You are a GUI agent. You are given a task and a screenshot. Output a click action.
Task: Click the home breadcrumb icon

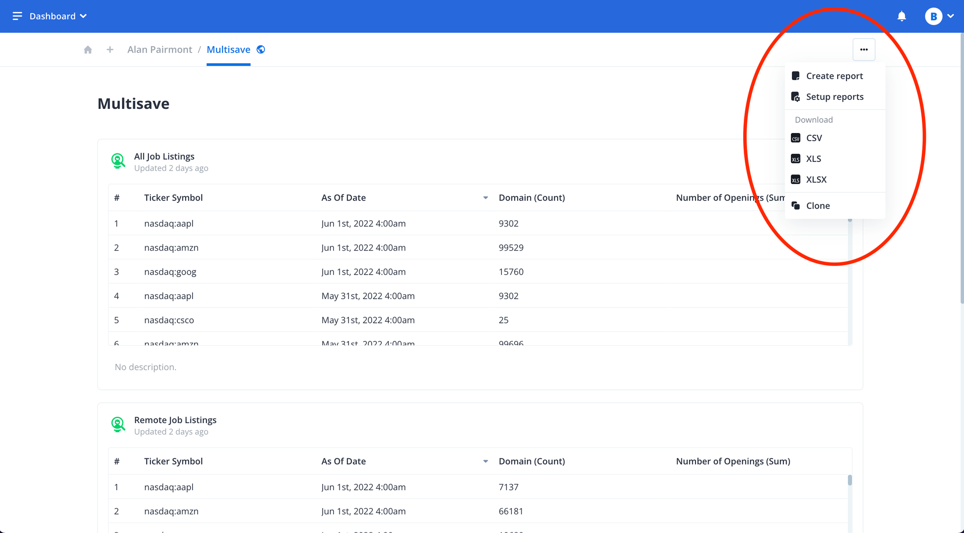point(88,50)
